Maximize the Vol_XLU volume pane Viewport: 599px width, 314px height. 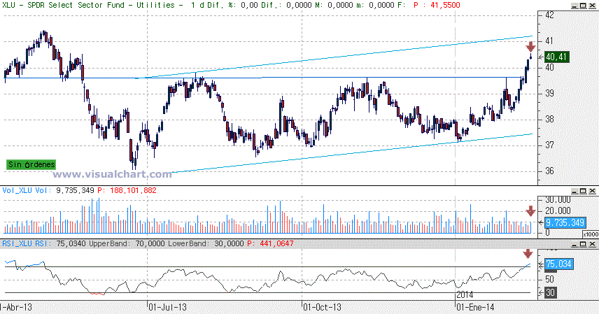[583, 191]
